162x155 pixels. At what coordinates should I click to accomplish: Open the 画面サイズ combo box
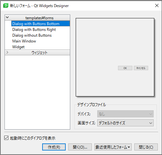(125, 123)
